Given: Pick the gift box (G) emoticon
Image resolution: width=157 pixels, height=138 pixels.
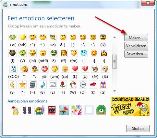Looking at the screenshot, I should pos(103,84).
